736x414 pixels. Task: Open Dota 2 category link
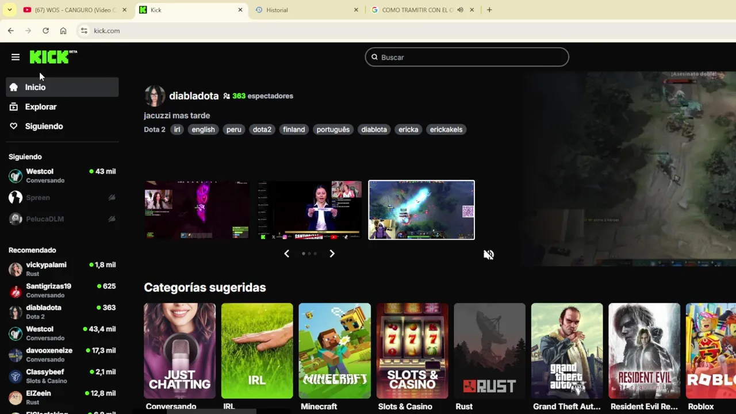pos(155,129)
